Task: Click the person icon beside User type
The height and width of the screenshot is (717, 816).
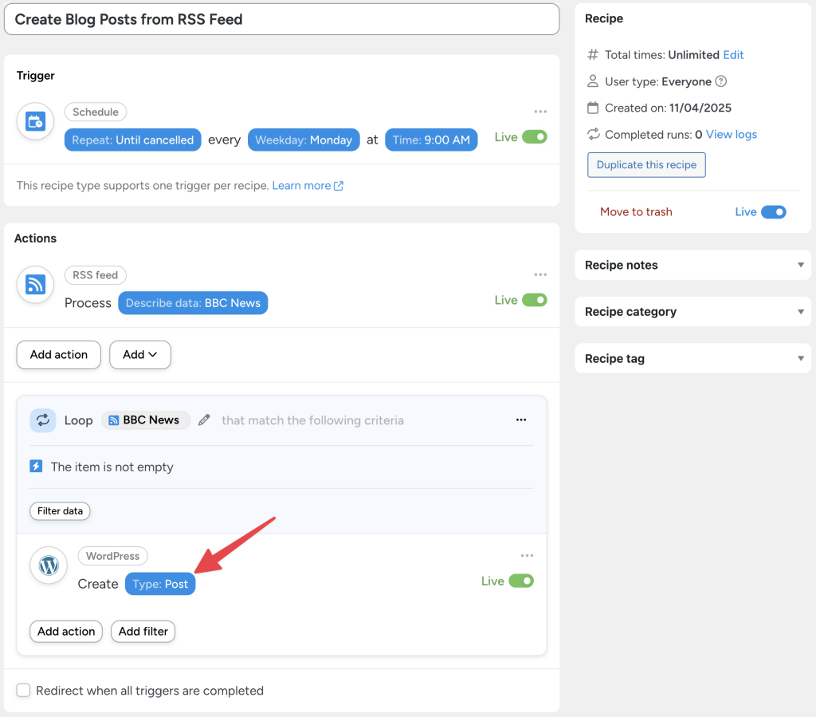Action: tap(591, 81)
